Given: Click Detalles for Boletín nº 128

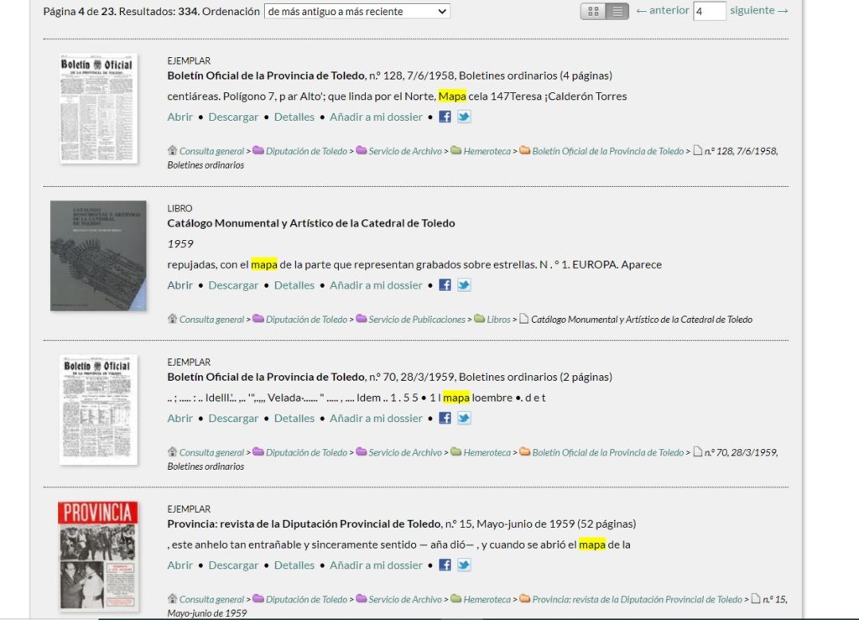Looking at the screenshot, I should click(x=294, y=117).
